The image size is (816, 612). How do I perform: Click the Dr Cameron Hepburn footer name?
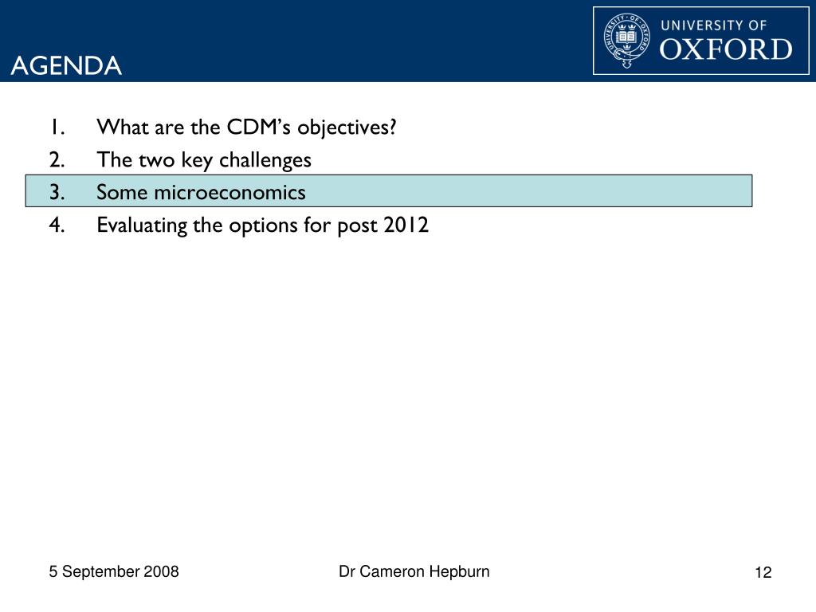pyautogui.click(x=414, y=571)
